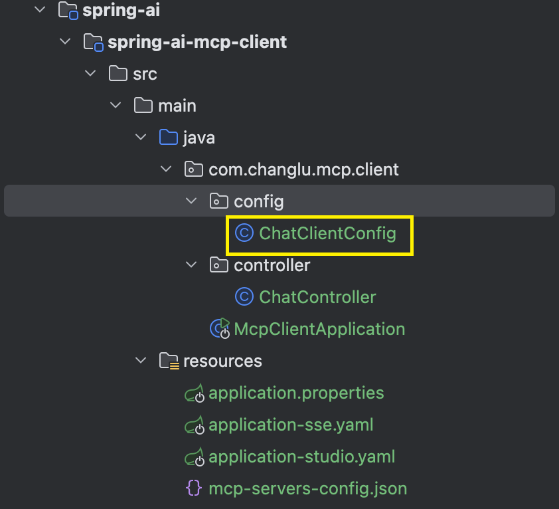Click the controller package icon

pos(219,265)
